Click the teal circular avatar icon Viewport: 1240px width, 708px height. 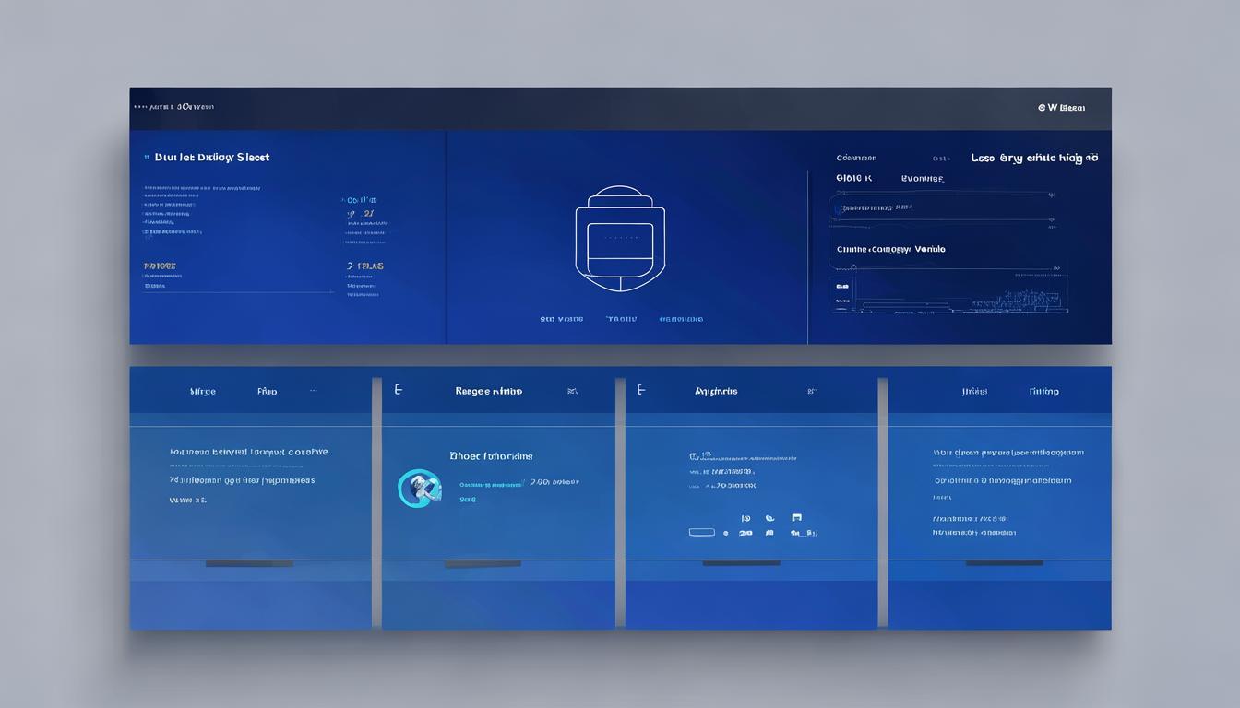[419, 488]
